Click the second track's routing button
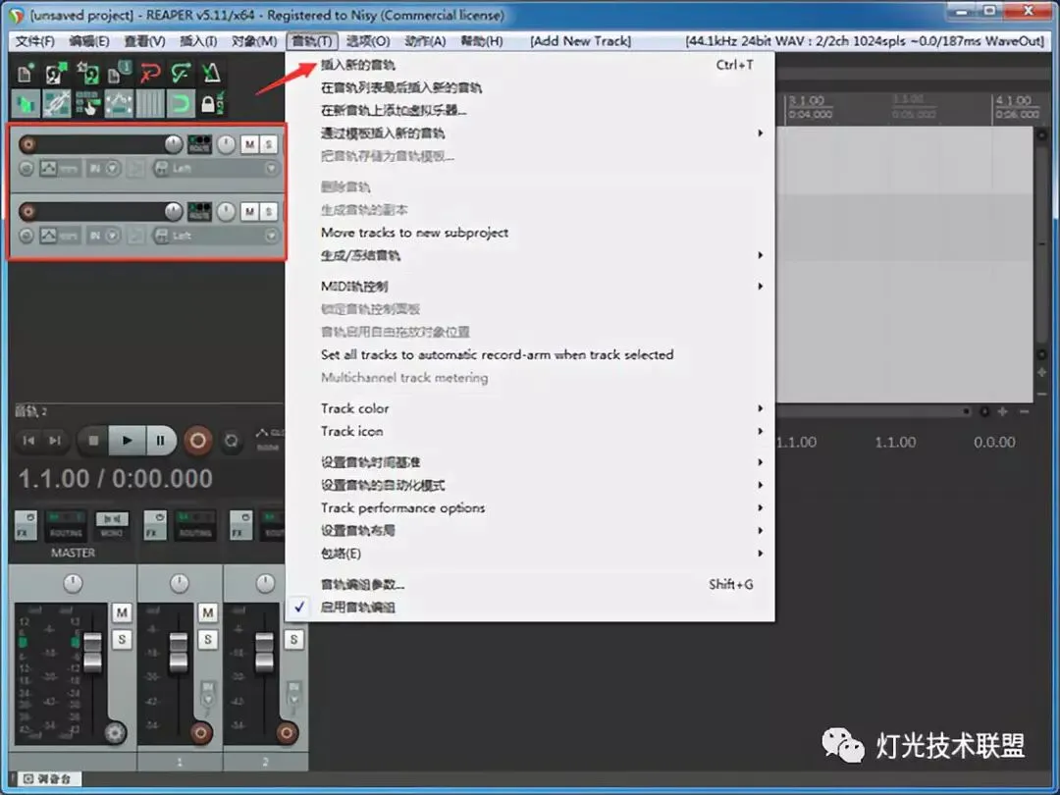 (x=199, y=212)
